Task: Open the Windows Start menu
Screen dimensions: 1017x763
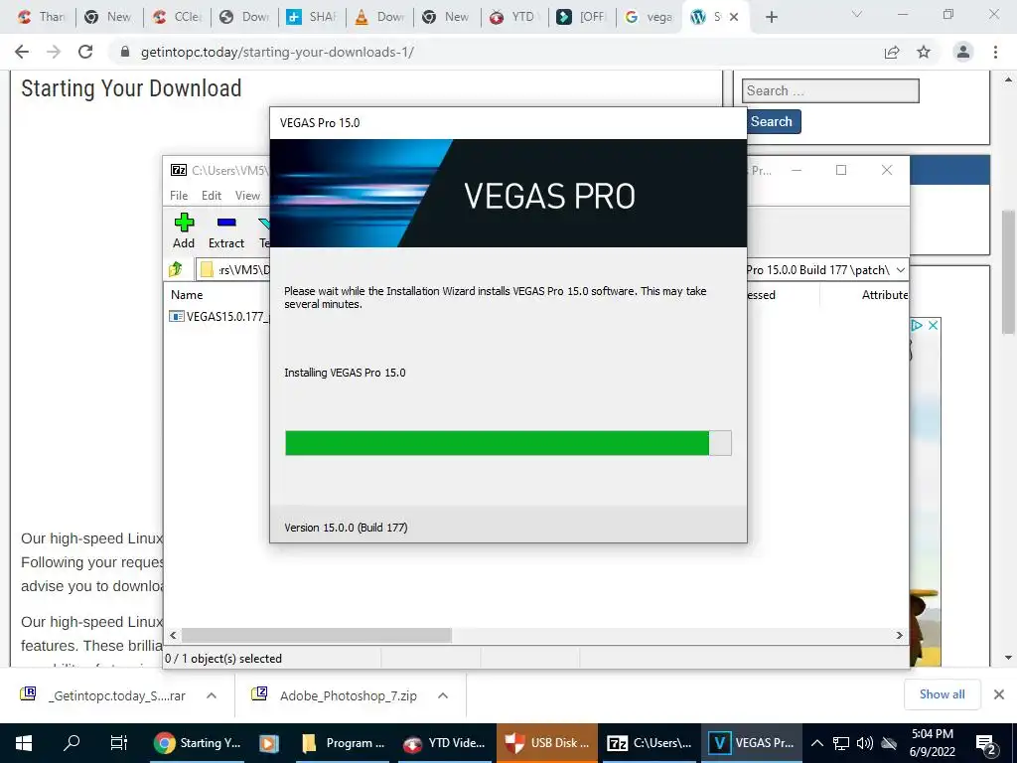Action: point(24,743)
